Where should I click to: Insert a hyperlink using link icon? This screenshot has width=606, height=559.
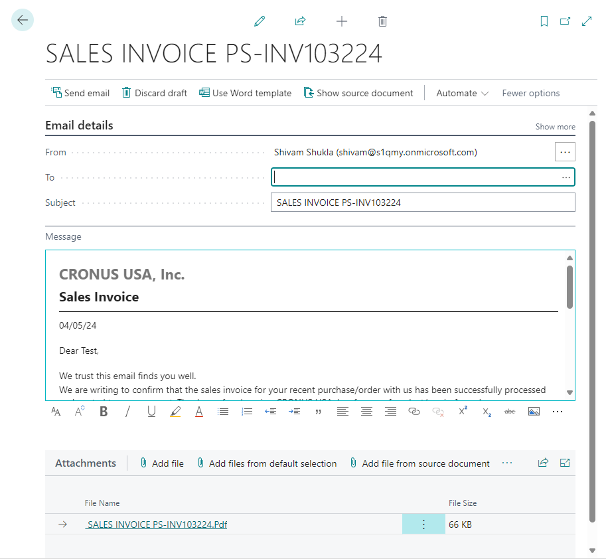[x=414, y=412]
